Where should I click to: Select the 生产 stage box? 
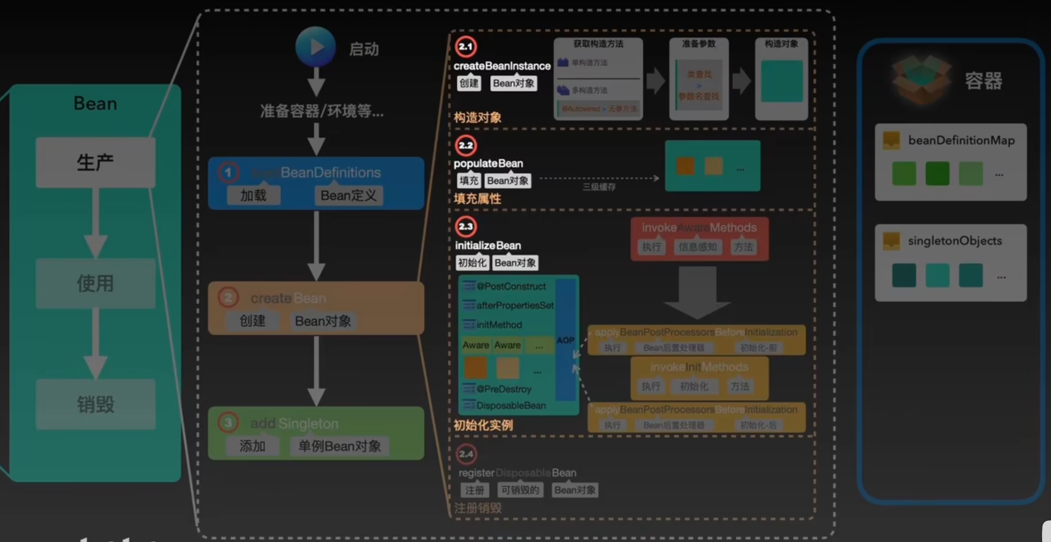point(95,163)
